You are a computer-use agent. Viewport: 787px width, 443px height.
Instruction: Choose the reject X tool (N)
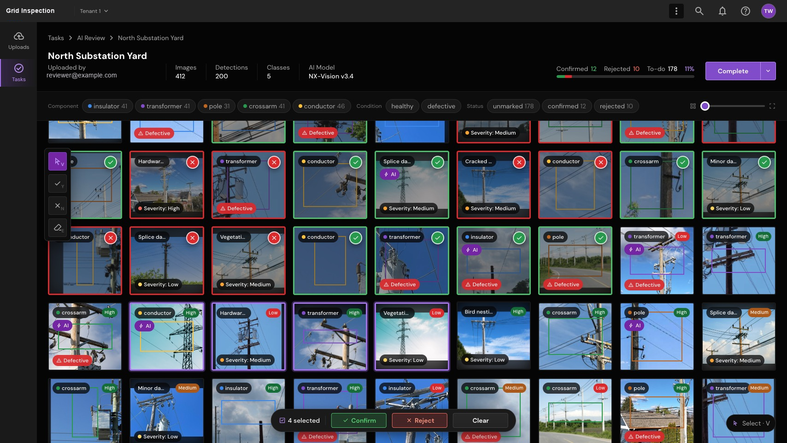click(x=58, y=206)
